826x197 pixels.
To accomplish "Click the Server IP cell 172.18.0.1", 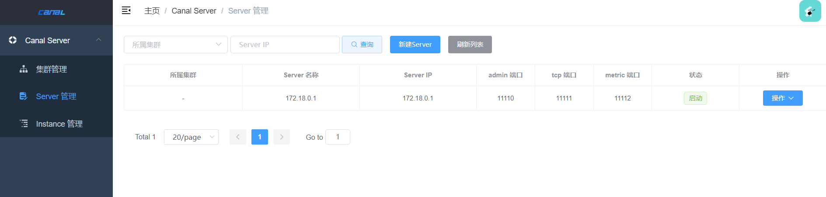I will click(x=418, y=98).
